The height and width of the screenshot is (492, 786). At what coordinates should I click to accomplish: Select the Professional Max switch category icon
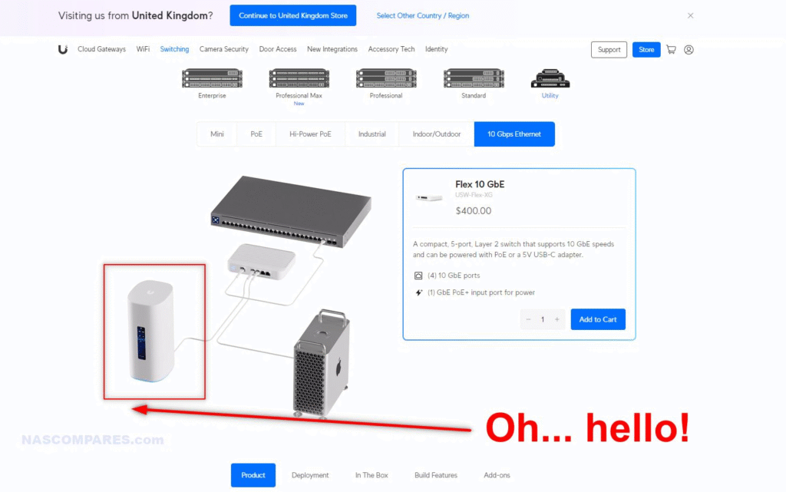[299, 78]
